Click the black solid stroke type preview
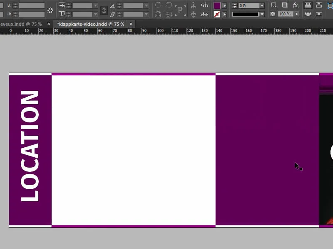This screenshot has height=249, width=333. click(245, 14)
